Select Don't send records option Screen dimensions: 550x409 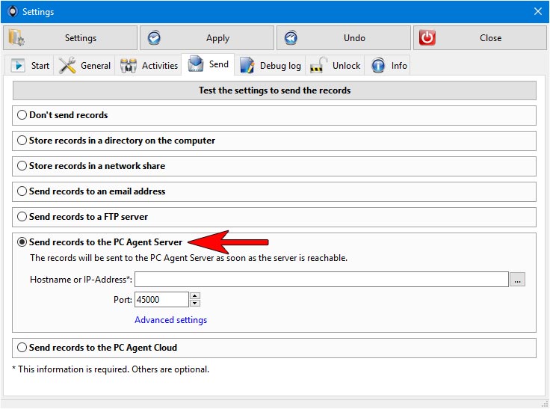point(22,115)
